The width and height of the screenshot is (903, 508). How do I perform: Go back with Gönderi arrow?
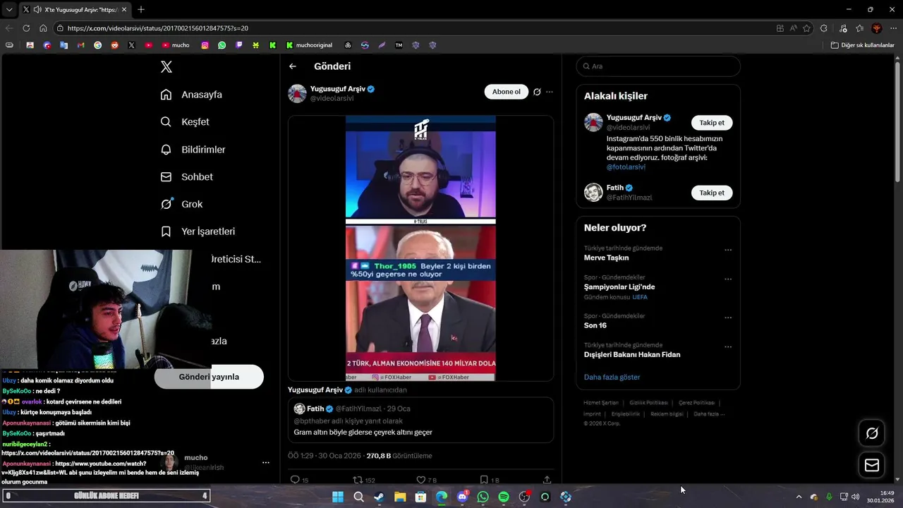(293, 66)
